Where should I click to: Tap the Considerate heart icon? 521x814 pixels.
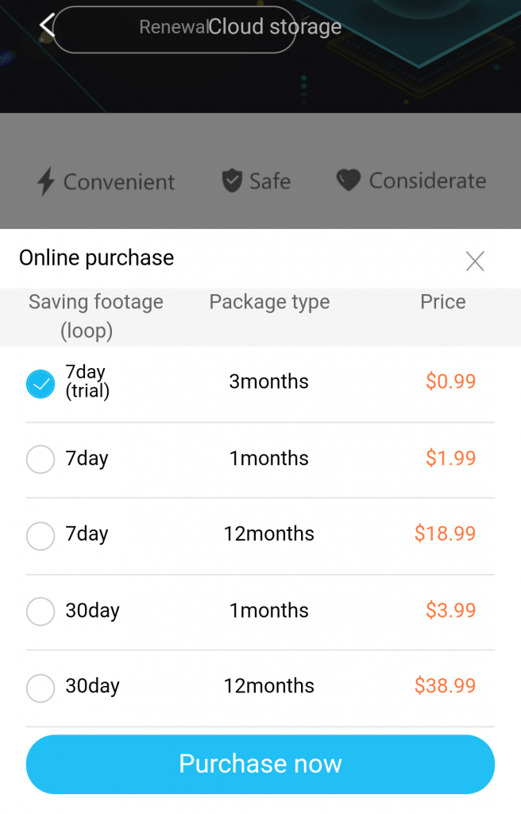click(348, 181)
